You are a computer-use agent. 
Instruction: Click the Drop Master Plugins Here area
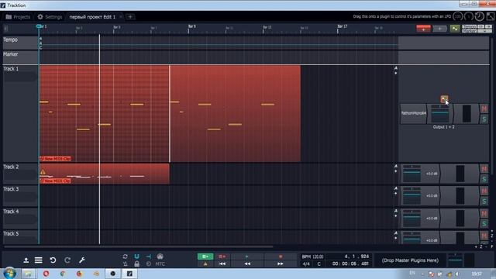coord(410,260)
